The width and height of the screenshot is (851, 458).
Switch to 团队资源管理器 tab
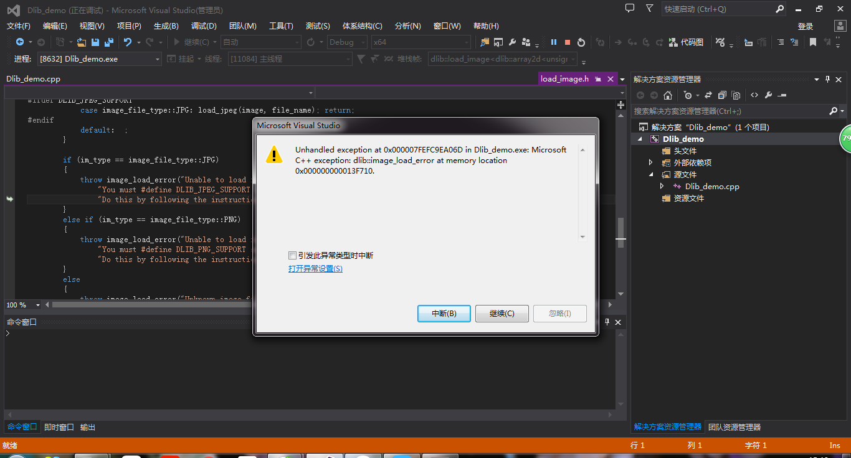(735, 428)
